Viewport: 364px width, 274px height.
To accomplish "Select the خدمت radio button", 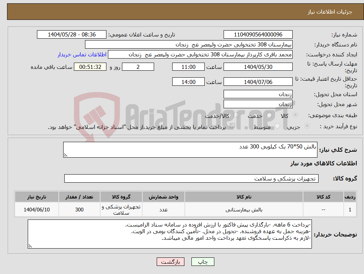I will (269, 115).
